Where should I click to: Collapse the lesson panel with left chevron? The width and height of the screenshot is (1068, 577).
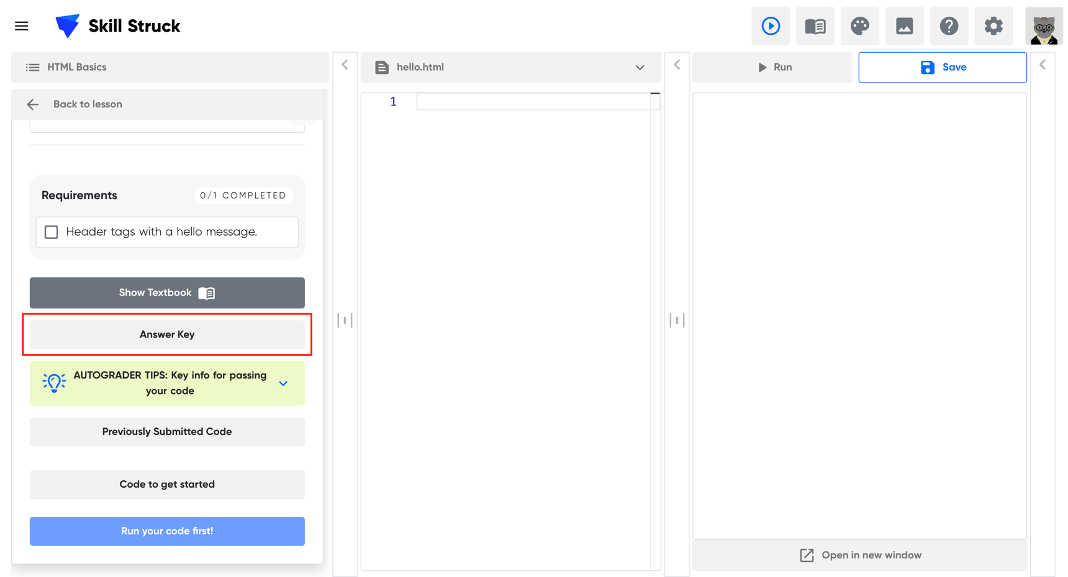(x=345, y=65)
